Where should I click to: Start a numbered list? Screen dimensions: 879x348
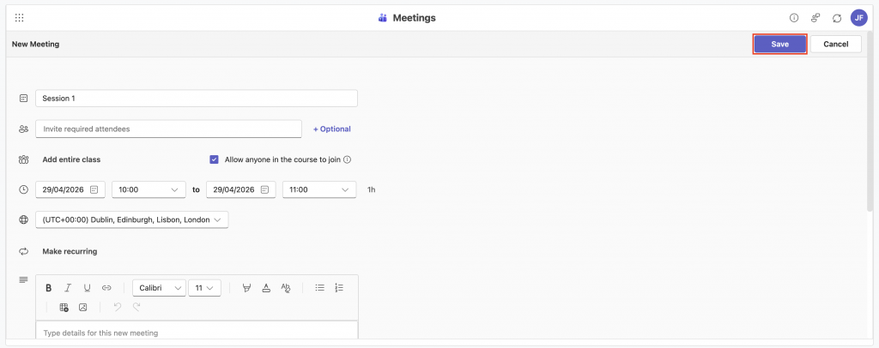click(x=339, y=288)
